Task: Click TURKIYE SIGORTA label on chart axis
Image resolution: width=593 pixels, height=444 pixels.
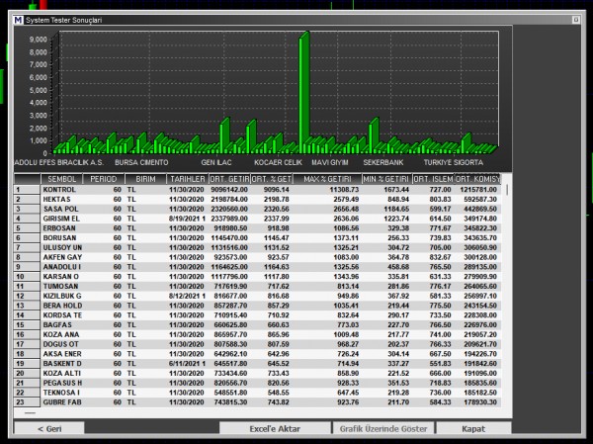Action: 453,162
